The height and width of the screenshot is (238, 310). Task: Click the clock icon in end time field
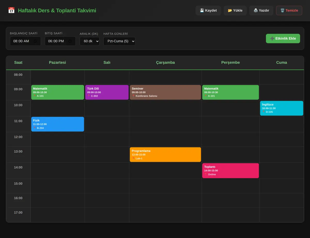[70, 41]
